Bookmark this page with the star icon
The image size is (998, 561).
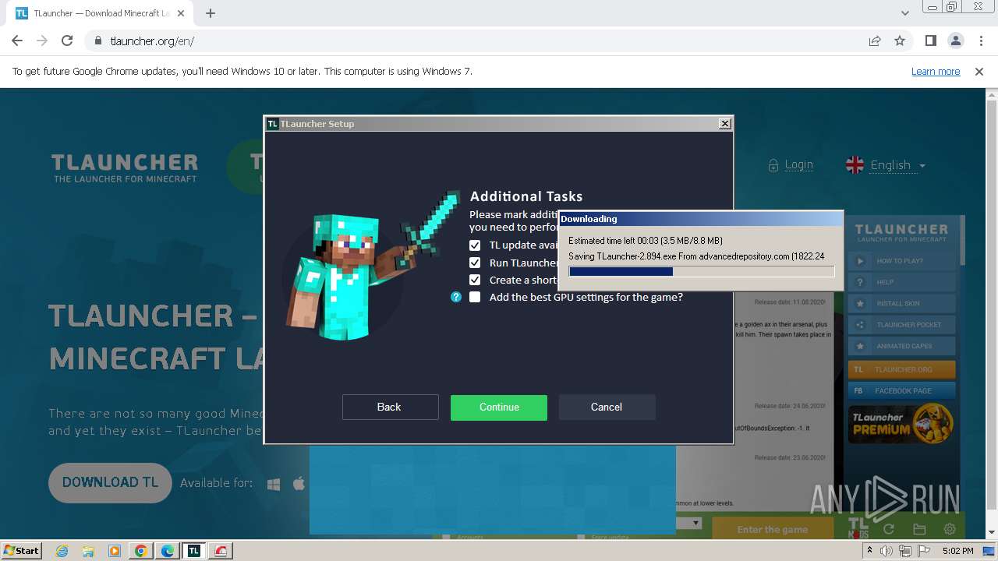900,41
